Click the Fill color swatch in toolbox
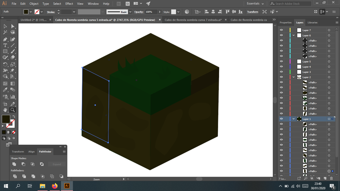 (x=6, y=119)
